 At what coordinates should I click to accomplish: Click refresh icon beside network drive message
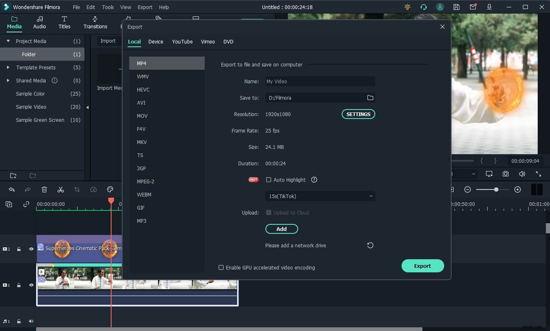pos(370,245)
